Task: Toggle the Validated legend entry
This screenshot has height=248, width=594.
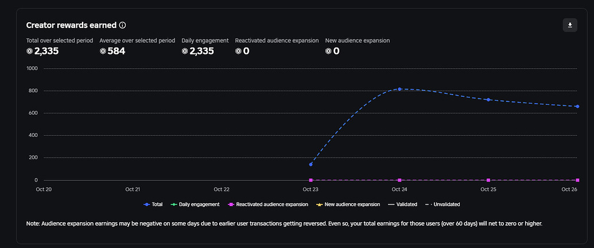Action: pos(402,204)
